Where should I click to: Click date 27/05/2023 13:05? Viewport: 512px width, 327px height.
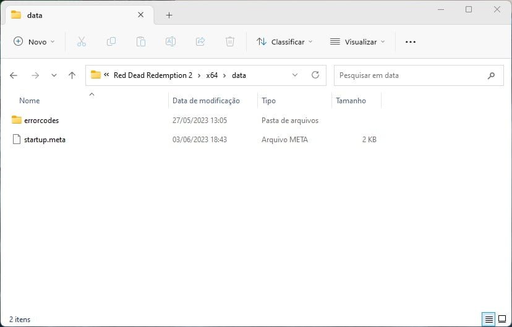200,121
